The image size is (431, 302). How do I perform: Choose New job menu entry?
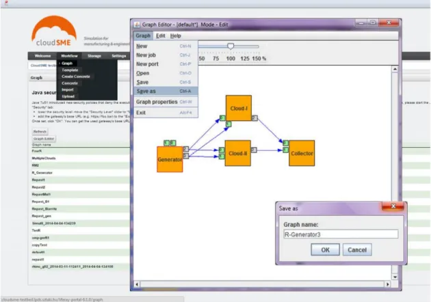click(x=166, y=55)
